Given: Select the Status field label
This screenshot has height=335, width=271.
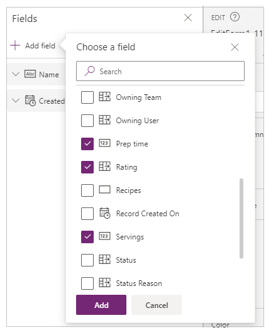Looking at the screenshot, I should [x=126, y=260].
